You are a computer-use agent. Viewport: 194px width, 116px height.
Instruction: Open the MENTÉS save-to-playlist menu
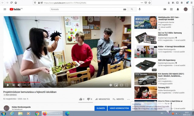point(118,99)
